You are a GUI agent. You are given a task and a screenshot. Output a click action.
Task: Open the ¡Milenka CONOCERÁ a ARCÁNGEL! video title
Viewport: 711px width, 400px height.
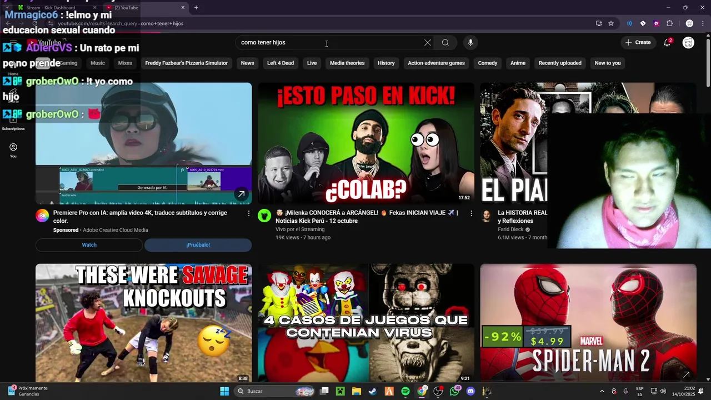pyautogui.click(x=367, y=217)
